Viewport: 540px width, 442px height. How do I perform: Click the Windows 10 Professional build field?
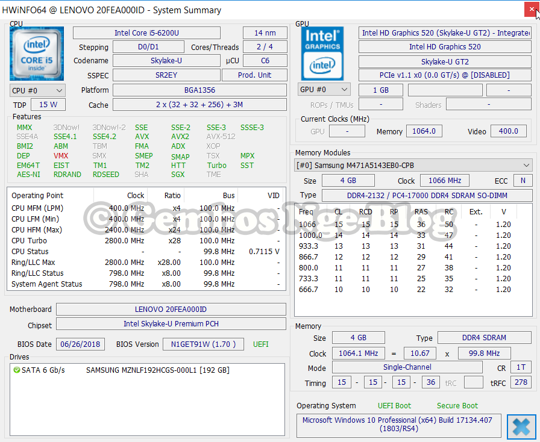click(x=399, y=425)
